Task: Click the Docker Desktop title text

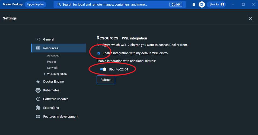Action: (x=13, y=4)
